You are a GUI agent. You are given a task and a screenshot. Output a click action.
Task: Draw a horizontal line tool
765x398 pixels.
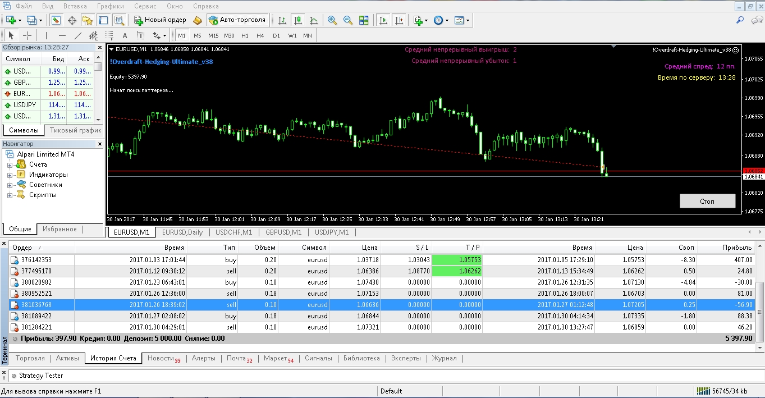[x=62, y=35]
